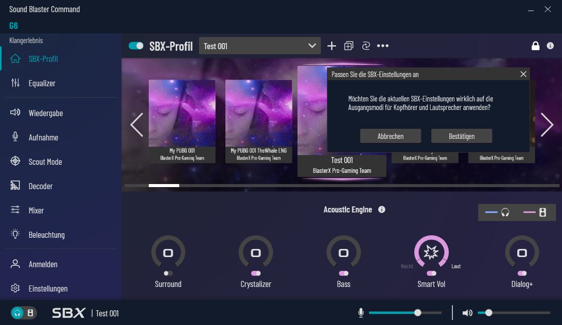Open the SBX-Profil sidebar entry
The height and width of the screenshot is (325, 562).
pos(61,59)
